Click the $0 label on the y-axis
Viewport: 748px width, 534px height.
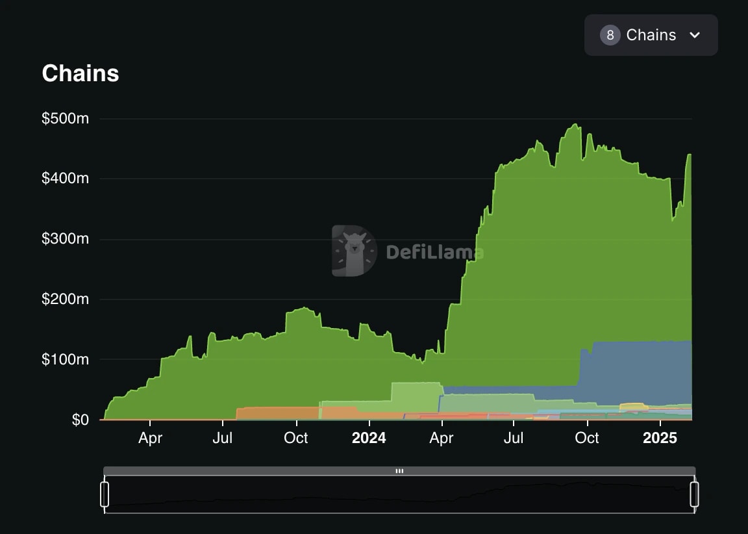click(x=82, y=420)
